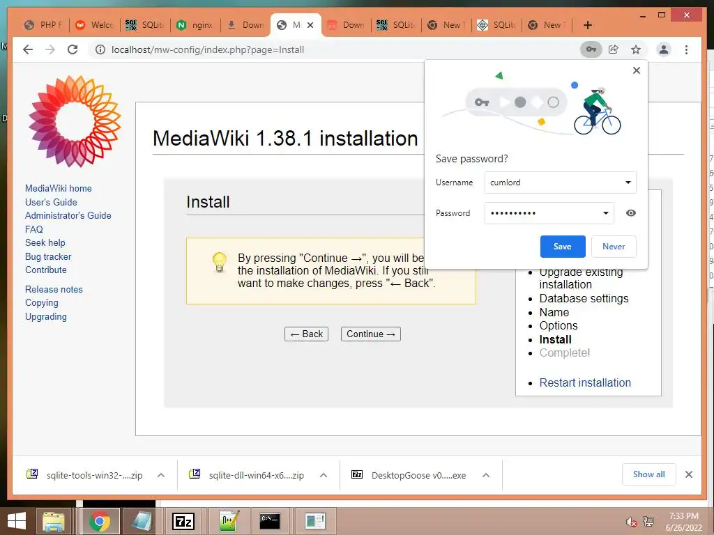Open the User's Guide link
The image size is (714, 535).
[51, 202]
